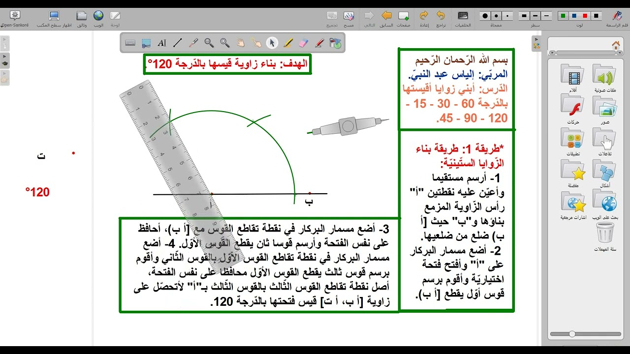Select the zoom out magnifier
Viewport: 630px width, 354px height.
[x=209, y=43]
